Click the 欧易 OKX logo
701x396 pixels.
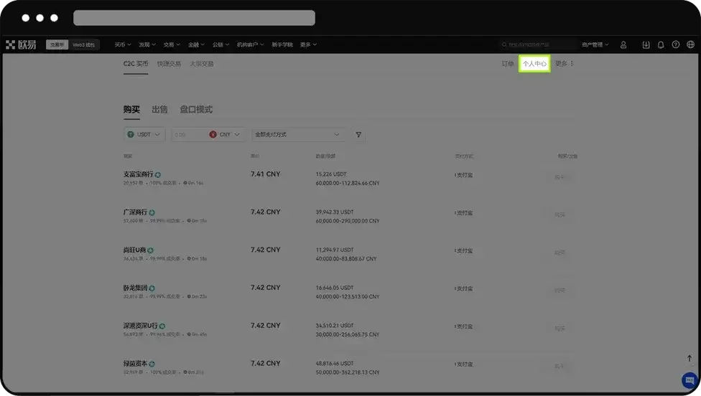click(21, 44)
